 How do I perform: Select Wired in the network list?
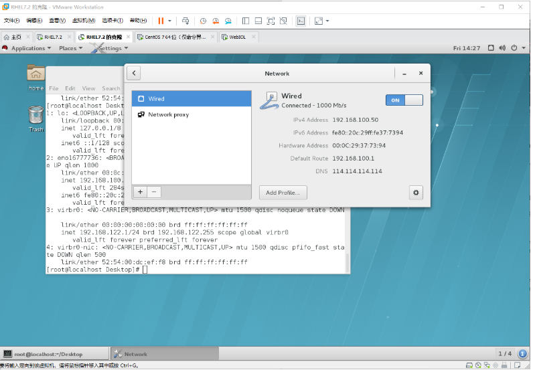(x=192, y=99)
